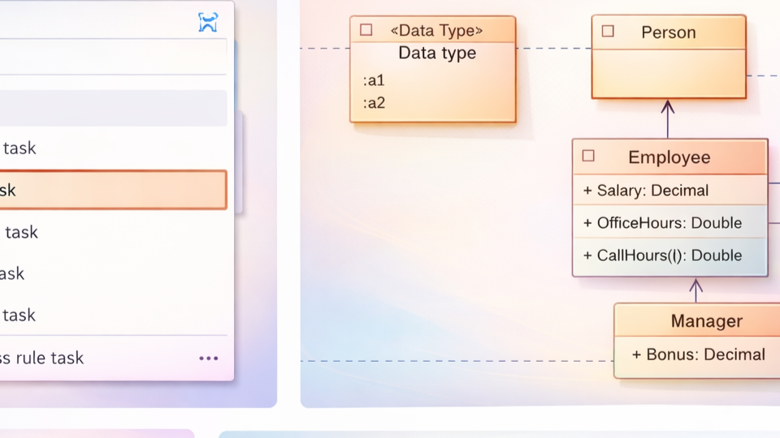The width and height of the screenshot is (780, 438).
Task: Click the small square icon in Data Type box
Action: [366, 30]
